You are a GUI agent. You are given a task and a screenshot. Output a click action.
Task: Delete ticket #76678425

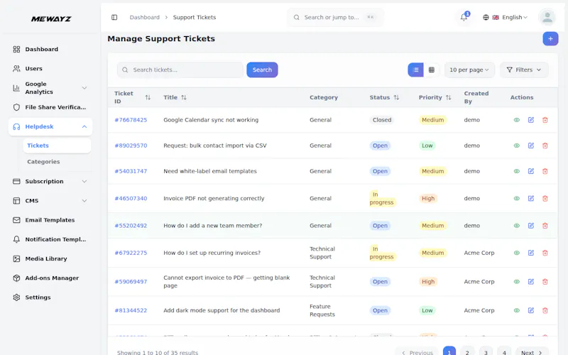click(x=545, y=120)
